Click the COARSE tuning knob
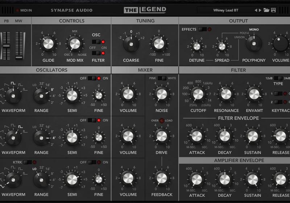 (131, 44)
